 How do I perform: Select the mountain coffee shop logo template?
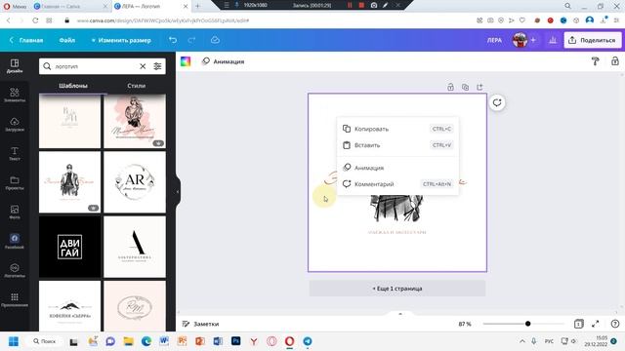[x=69, y=306]
